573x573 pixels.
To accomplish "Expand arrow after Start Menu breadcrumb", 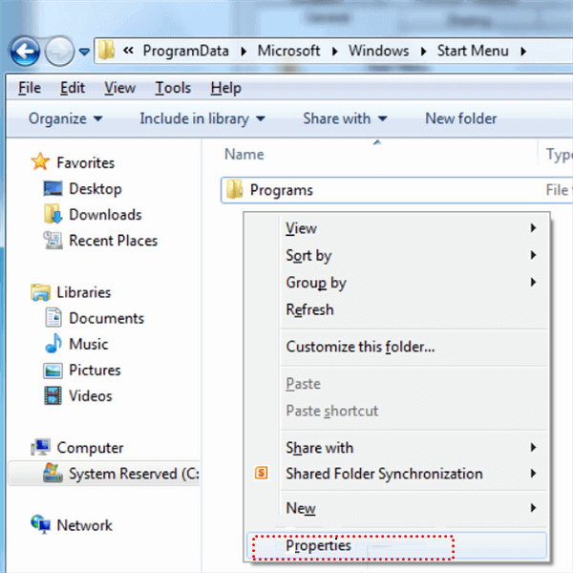I will tap(523, 52).
